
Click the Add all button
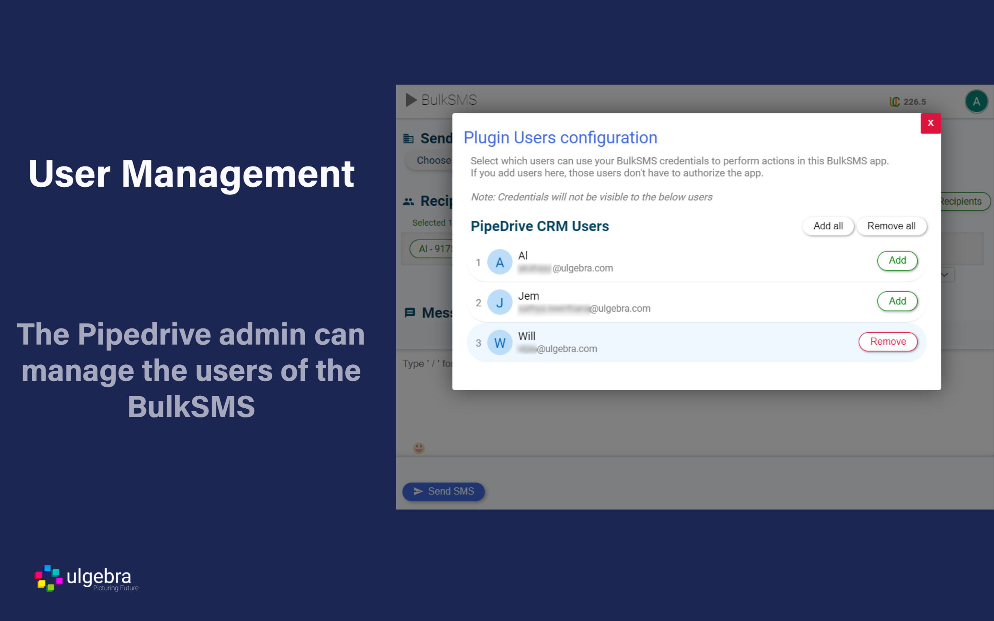coord(828,226)
